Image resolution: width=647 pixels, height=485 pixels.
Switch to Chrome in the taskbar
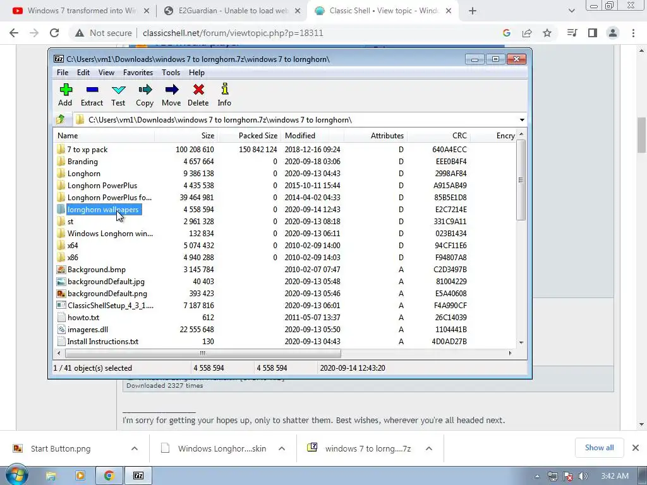(109, 476)
